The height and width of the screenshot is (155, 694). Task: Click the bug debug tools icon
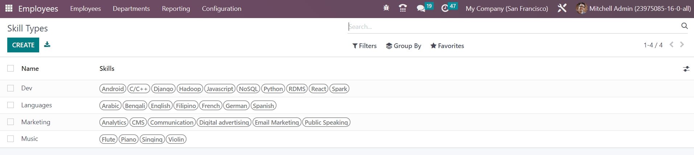(386, 8)
